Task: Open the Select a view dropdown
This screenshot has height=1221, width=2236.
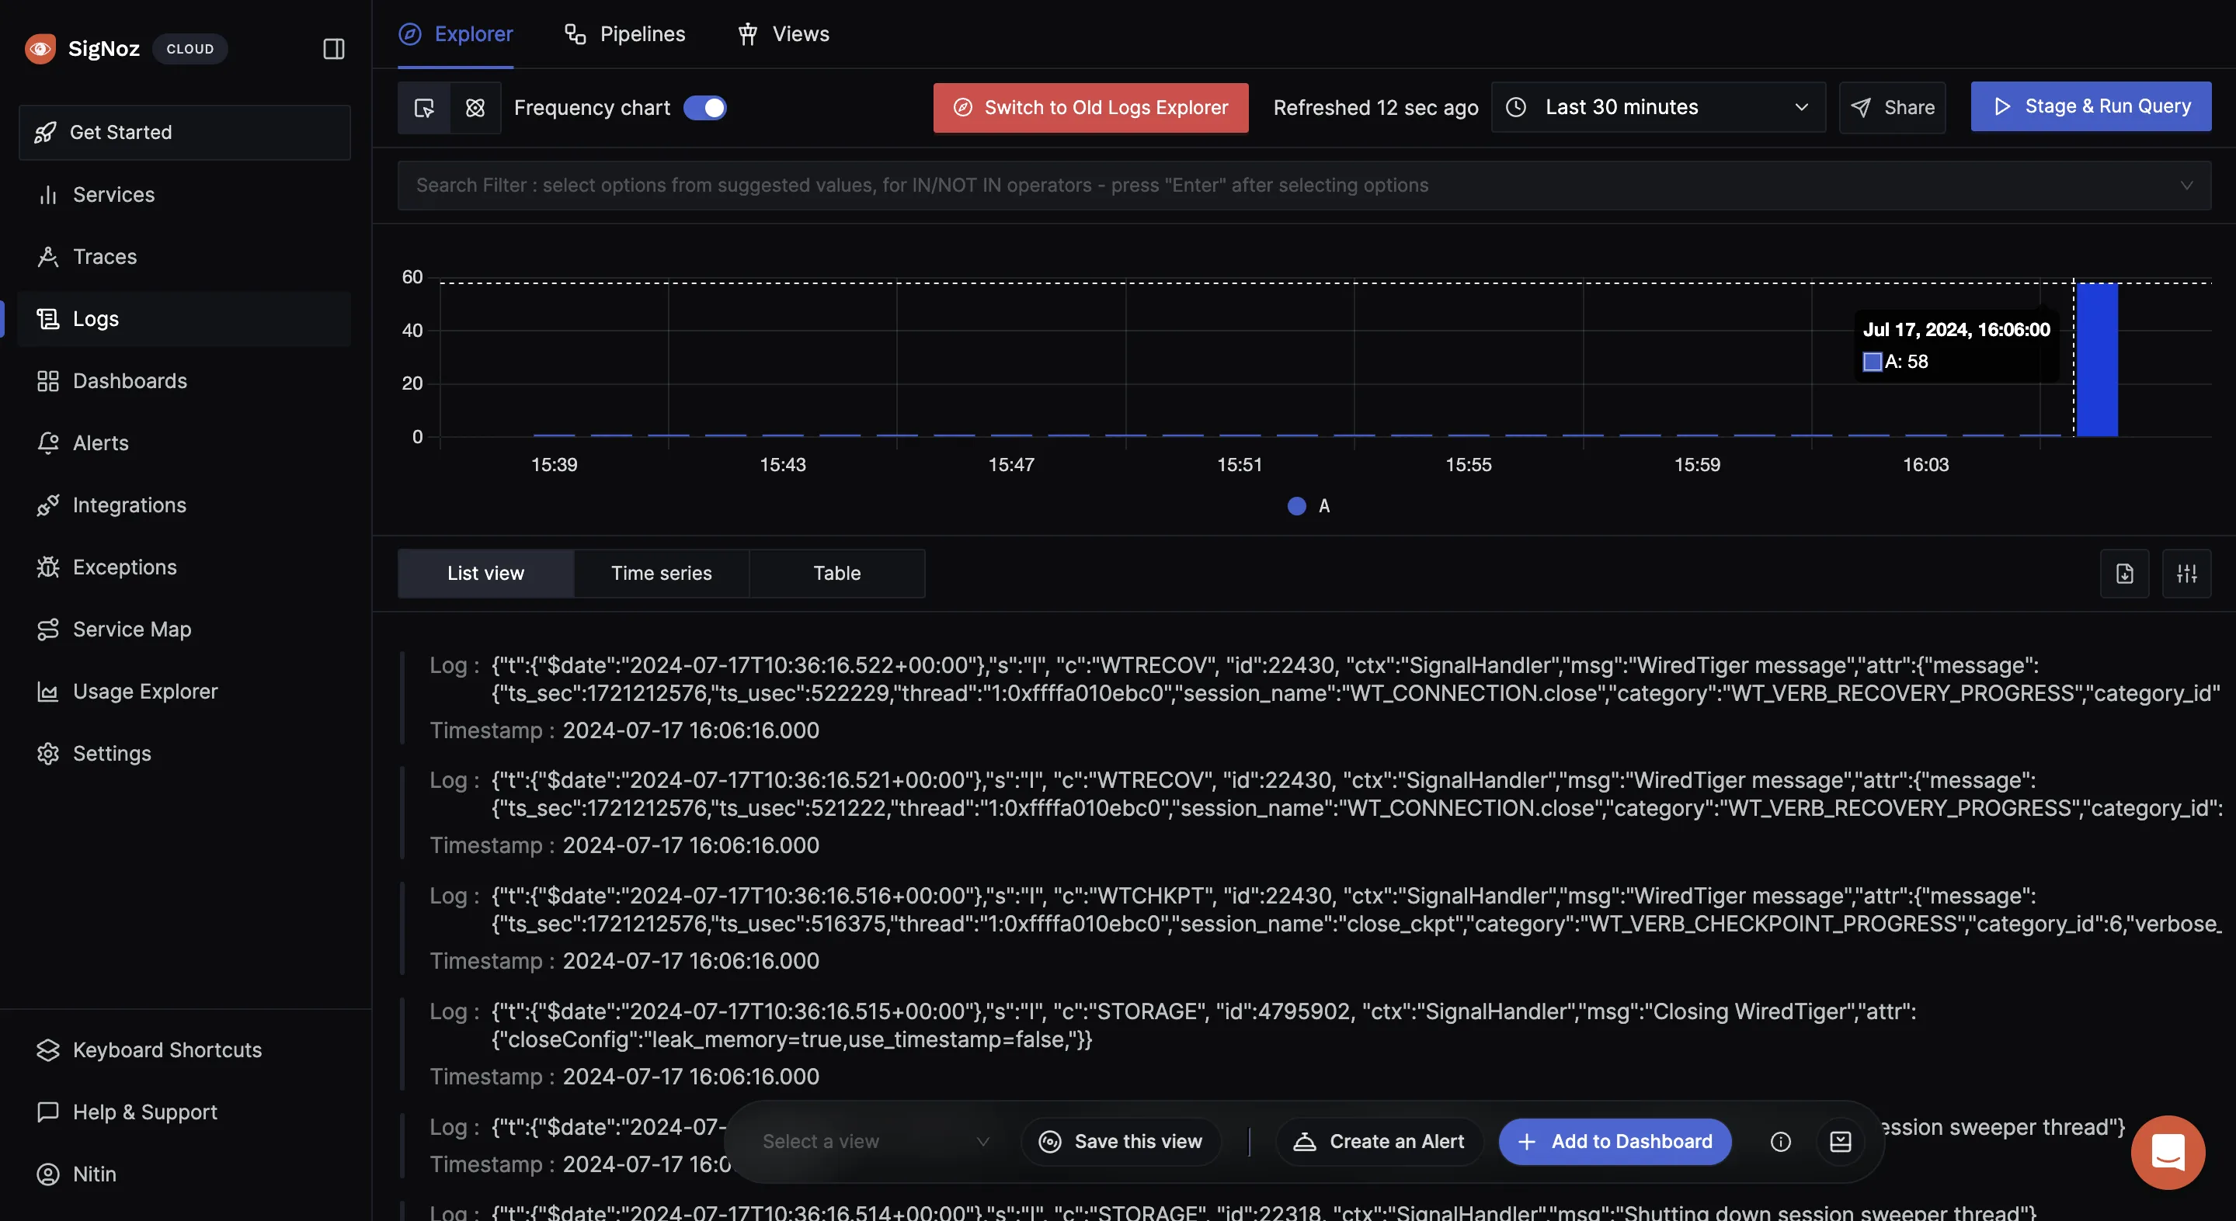Action: click(x=876, y=1142)
